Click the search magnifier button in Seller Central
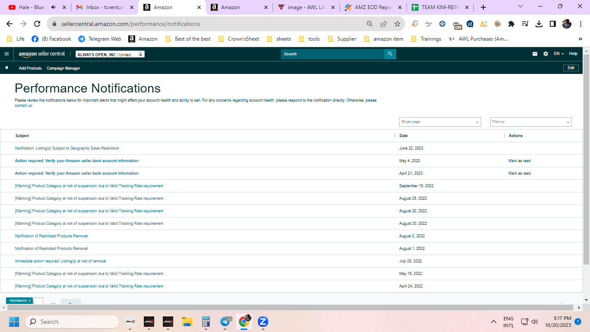This screenshot has height=332, width=590. click(x=390, y=54)
